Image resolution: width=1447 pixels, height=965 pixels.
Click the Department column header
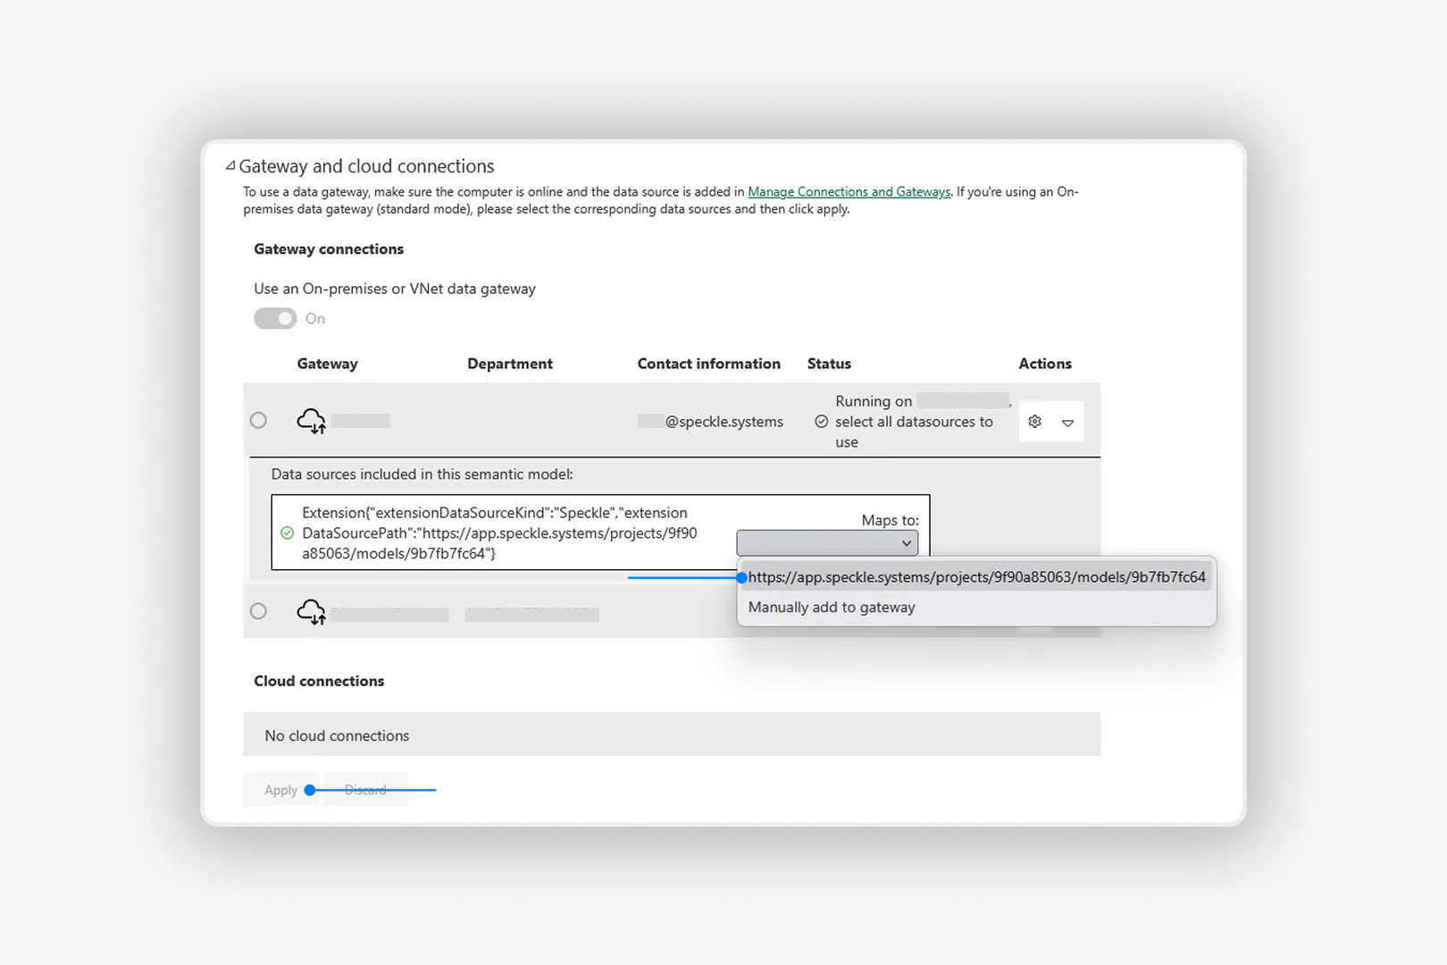(x=510, y=364)
